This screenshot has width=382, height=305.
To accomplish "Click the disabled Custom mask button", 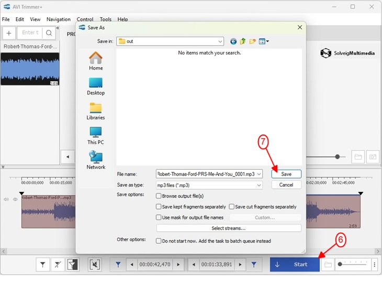I will pos(265,217).
